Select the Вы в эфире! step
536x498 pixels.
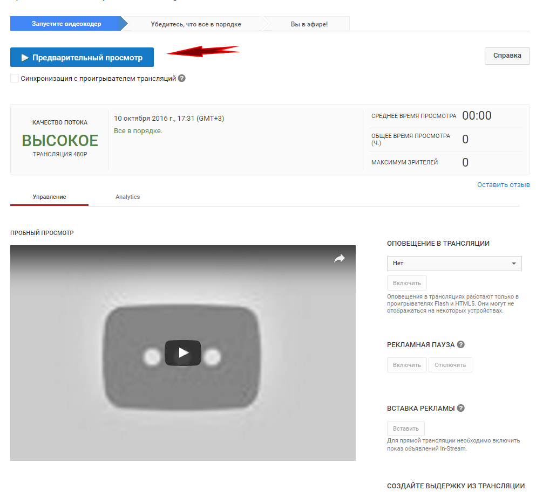pyautogui.click(x=309, y=24)
